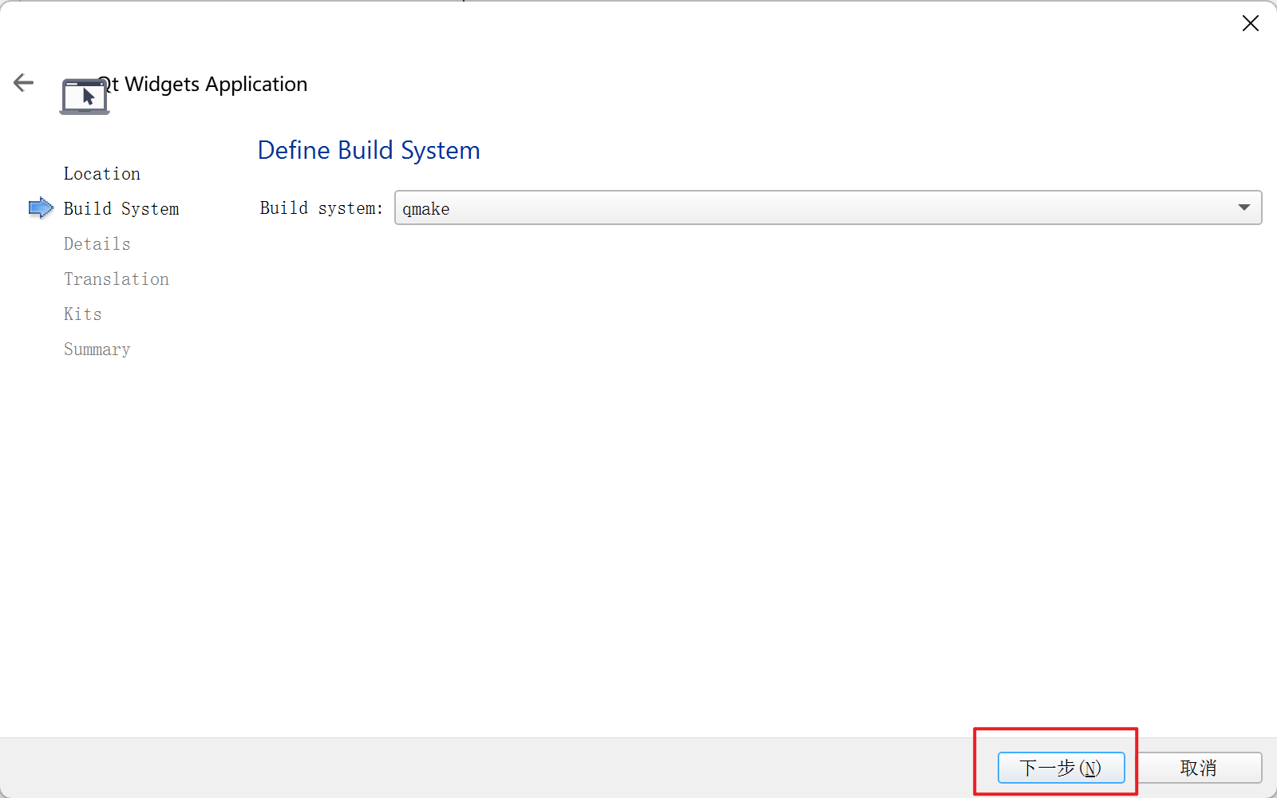Select the Kits step in sidebar

83,314
